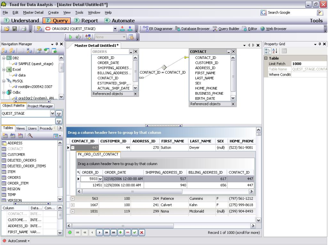The image size is (328, 245).
Task: Click the Search Google go icon
Action: [x=320, y=12]
